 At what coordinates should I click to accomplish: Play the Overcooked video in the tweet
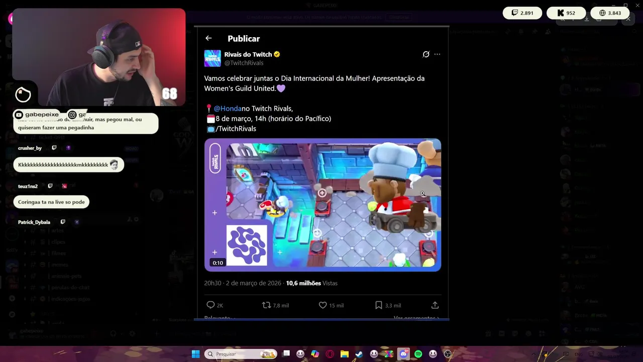323,205
